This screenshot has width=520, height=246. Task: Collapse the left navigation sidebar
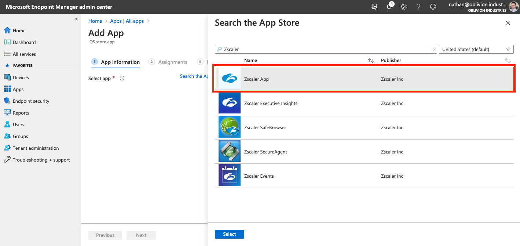pyautogui.click(x=76, y=19)
